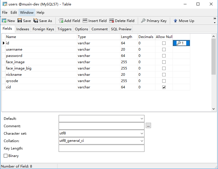Uncheck Allow Null for cid field
This screenshot has height=169, width=218.
(x=164, y=87)
